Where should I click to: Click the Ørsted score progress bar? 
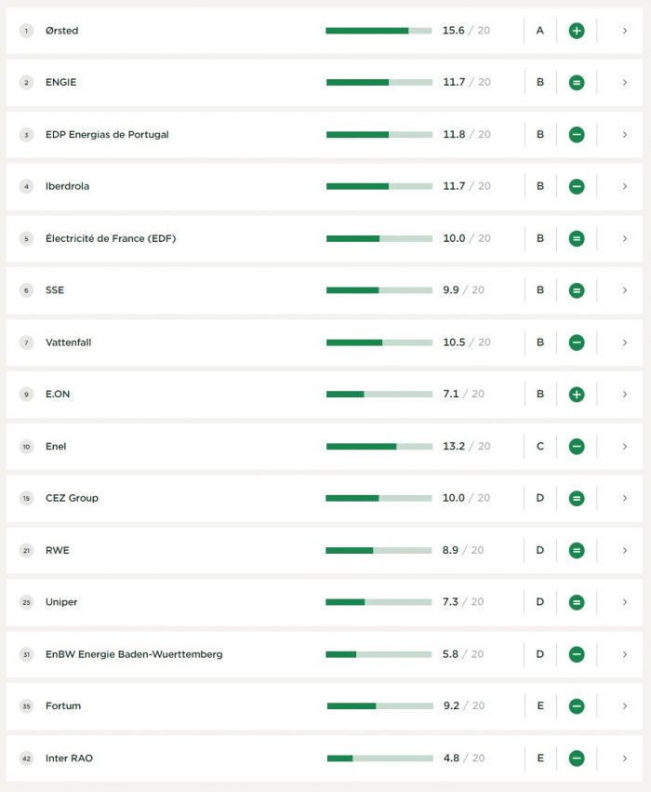click(x=379, y=31)
